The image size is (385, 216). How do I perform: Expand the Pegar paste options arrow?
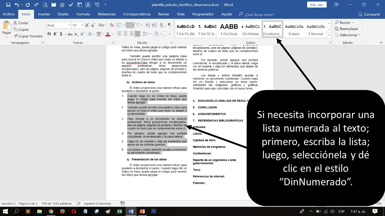7,37
